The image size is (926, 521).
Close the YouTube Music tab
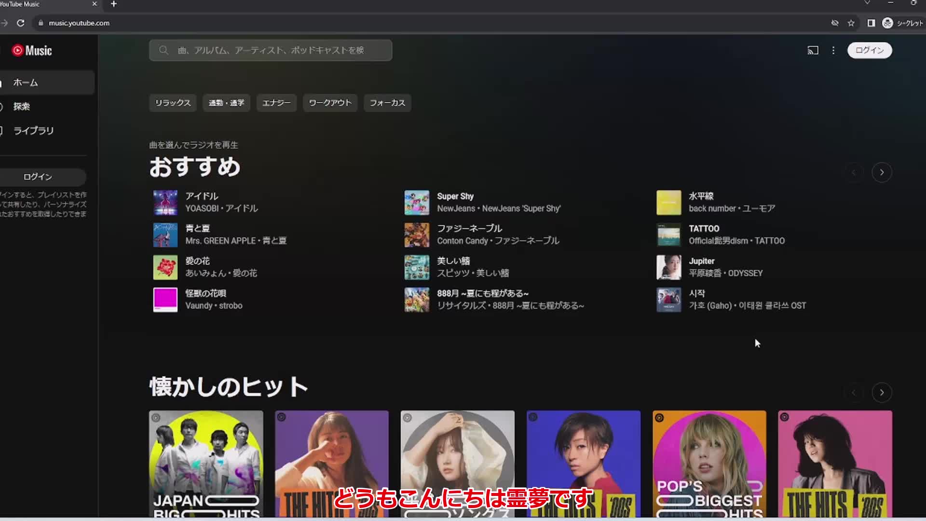95,4
